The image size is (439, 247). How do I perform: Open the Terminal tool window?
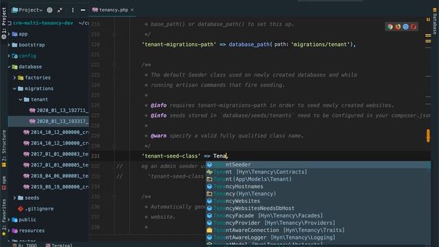[x=59, y=245]
